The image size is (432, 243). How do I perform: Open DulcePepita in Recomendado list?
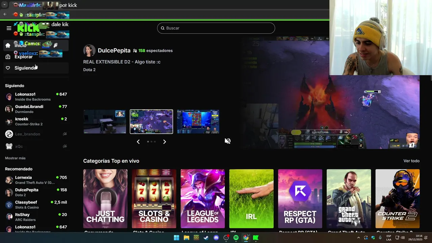(36, 192)
